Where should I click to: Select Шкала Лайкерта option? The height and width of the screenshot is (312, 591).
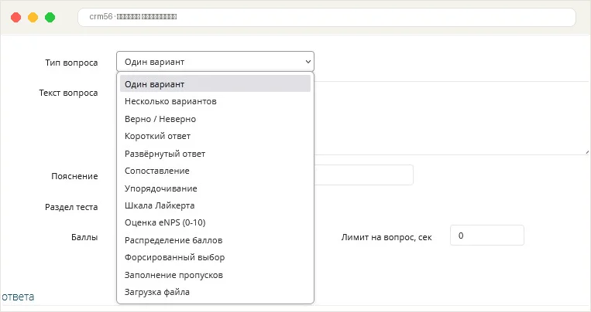tap(215, 205)
